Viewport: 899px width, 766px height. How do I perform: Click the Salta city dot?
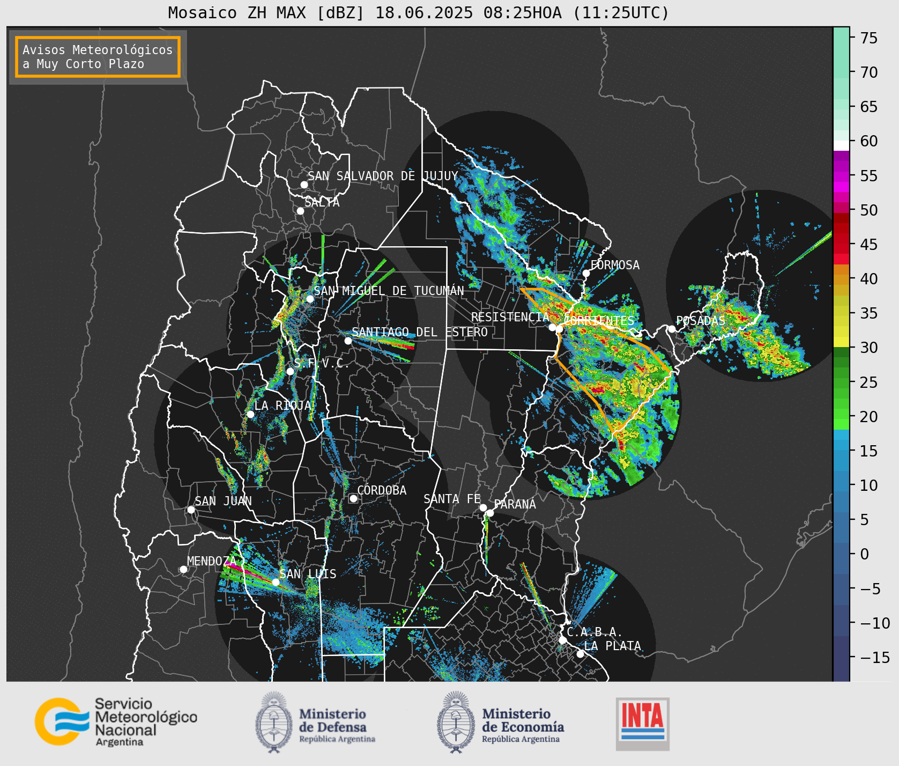click(300, 211)
